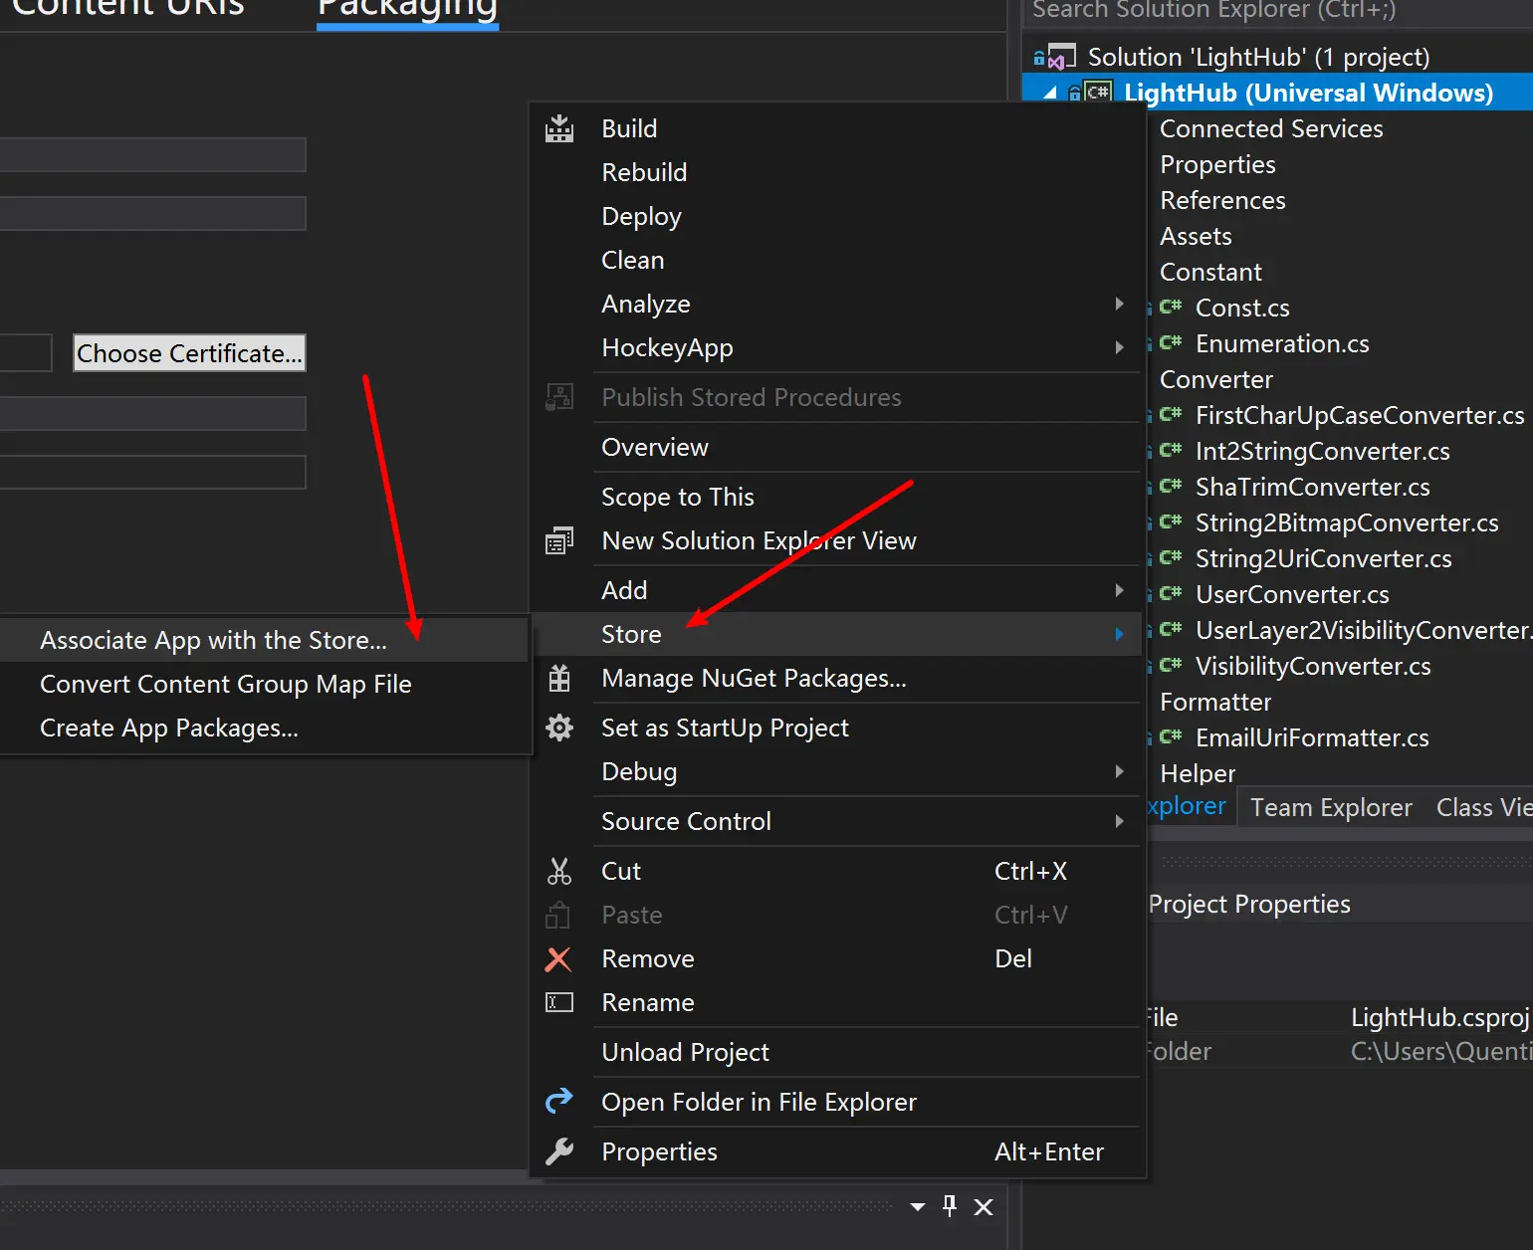Close the bottom panel with X
This screenshot has width=1533, height=1250.
(984, 1207)
